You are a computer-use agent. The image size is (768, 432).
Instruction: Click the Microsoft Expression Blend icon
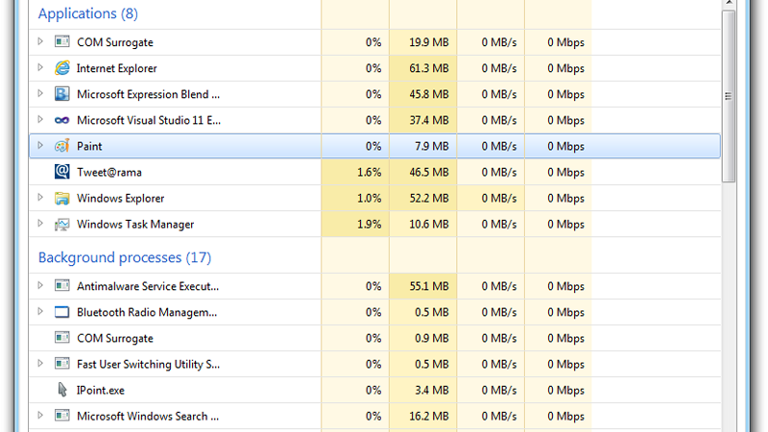pyautogui.click(x=62, y=94)
